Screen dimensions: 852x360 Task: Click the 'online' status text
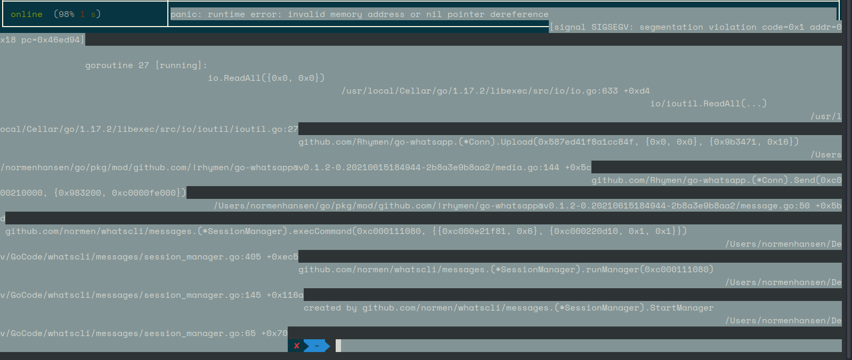point(27,14)
